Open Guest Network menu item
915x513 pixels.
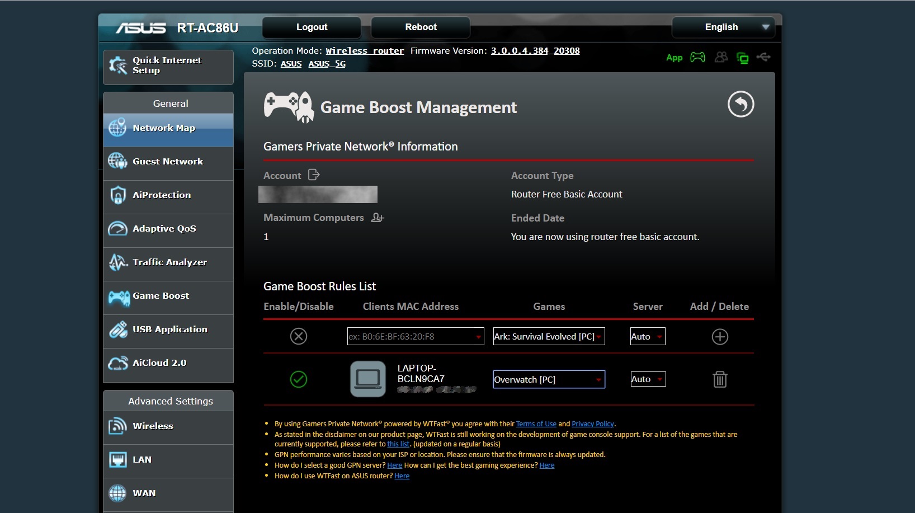[168, 163]
